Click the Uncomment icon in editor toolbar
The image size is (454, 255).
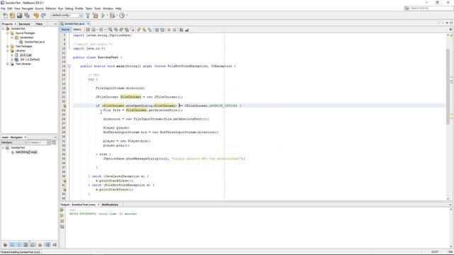click(187, 30)
